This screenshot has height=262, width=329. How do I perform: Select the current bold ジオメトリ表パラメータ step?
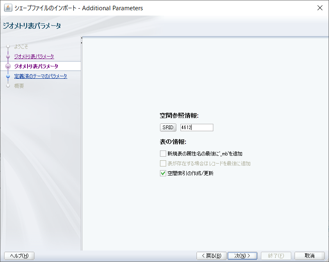(36, 66)
